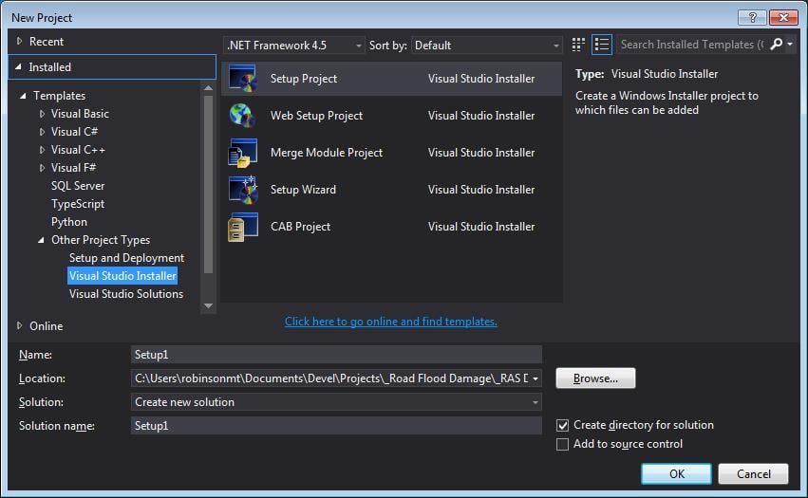Switch to medium icons list view
This screenshot has width=808, height=498.
tap(601, 45)
